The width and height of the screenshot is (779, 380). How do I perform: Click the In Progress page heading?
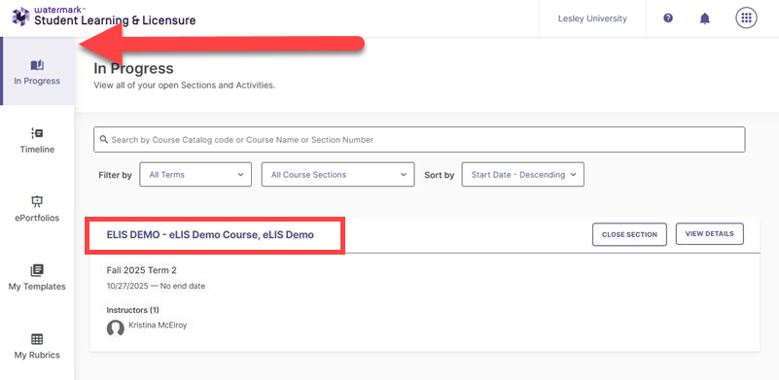(x=133, y=69)
